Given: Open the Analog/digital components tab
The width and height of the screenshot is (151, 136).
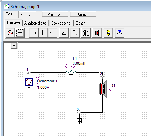Looking at the screenshot, I should 36,23.
